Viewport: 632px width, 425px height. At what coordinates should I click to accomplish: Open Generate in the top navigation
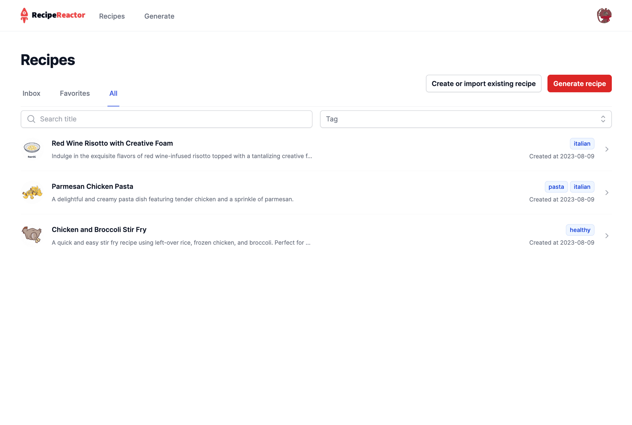point(159,16)
